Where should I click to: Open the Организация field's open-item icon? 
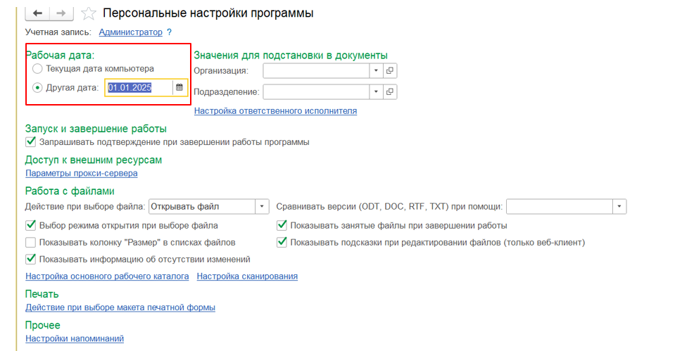click(390, 70)
